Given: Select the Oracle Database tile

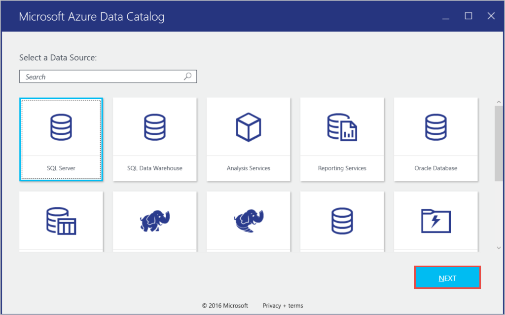Looking at the screenshot, I should click(435, 139).
